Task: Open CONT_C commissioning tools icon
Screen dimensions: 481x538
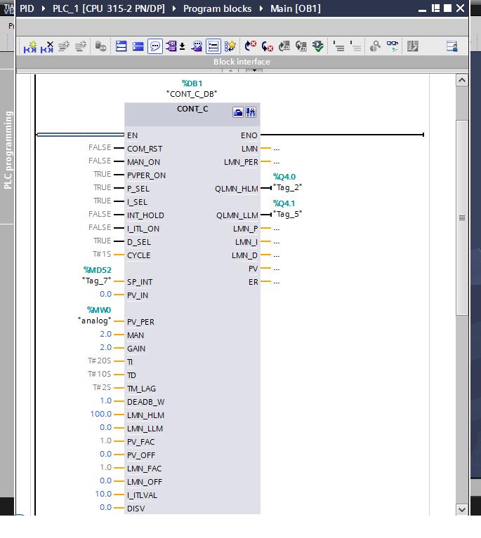Action: pos(251,112)
